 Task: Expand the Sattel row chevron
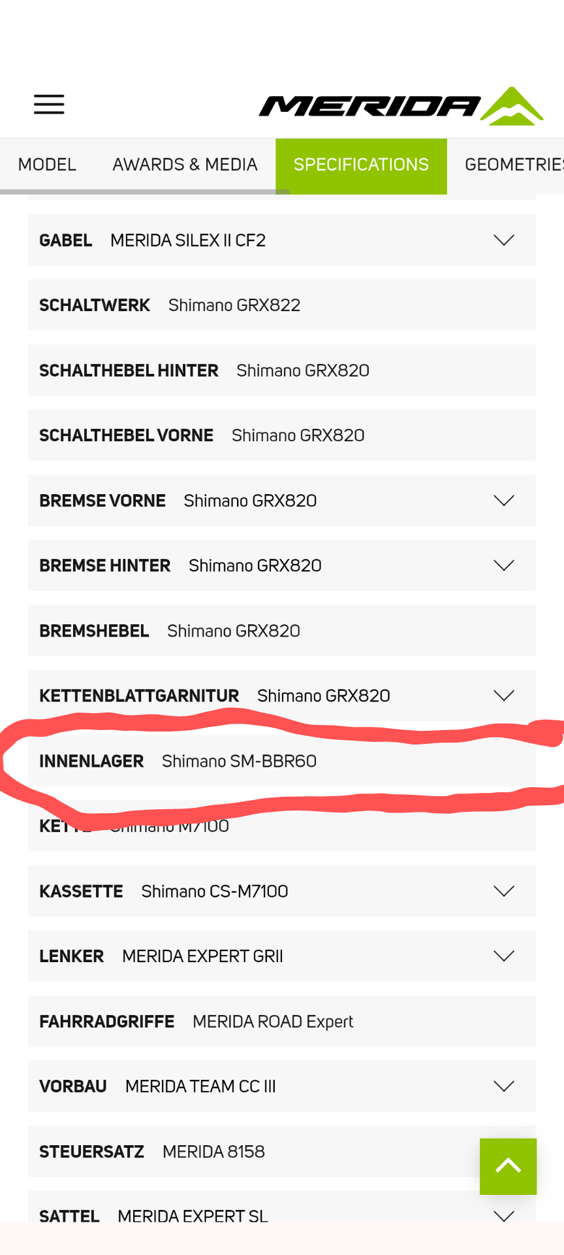[504, 1216]
